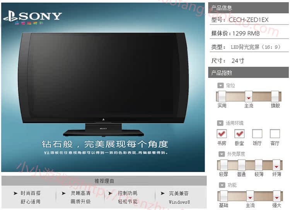Screen dimensions: 290x210
Task: Check the 饭厅 checkbox
Action: [x=257, y=134]
